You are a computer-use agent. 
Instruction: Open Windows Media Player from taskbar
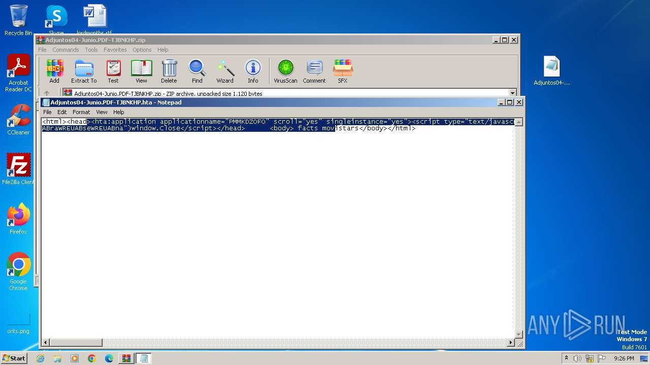click(x=75, y=358)
